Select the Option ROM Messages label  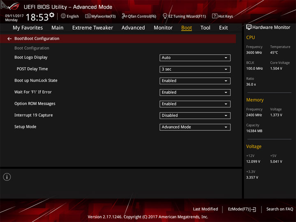(35, 104)
